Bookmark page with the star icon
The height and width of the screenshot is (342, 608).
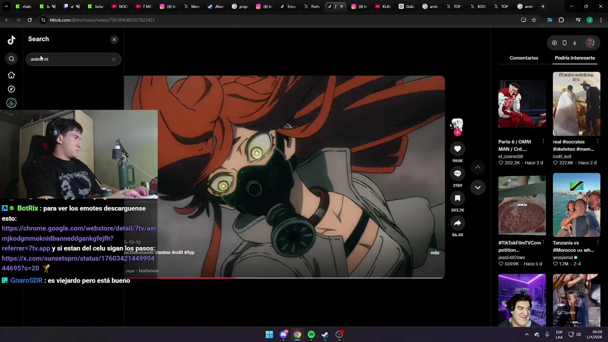[534, 20]
